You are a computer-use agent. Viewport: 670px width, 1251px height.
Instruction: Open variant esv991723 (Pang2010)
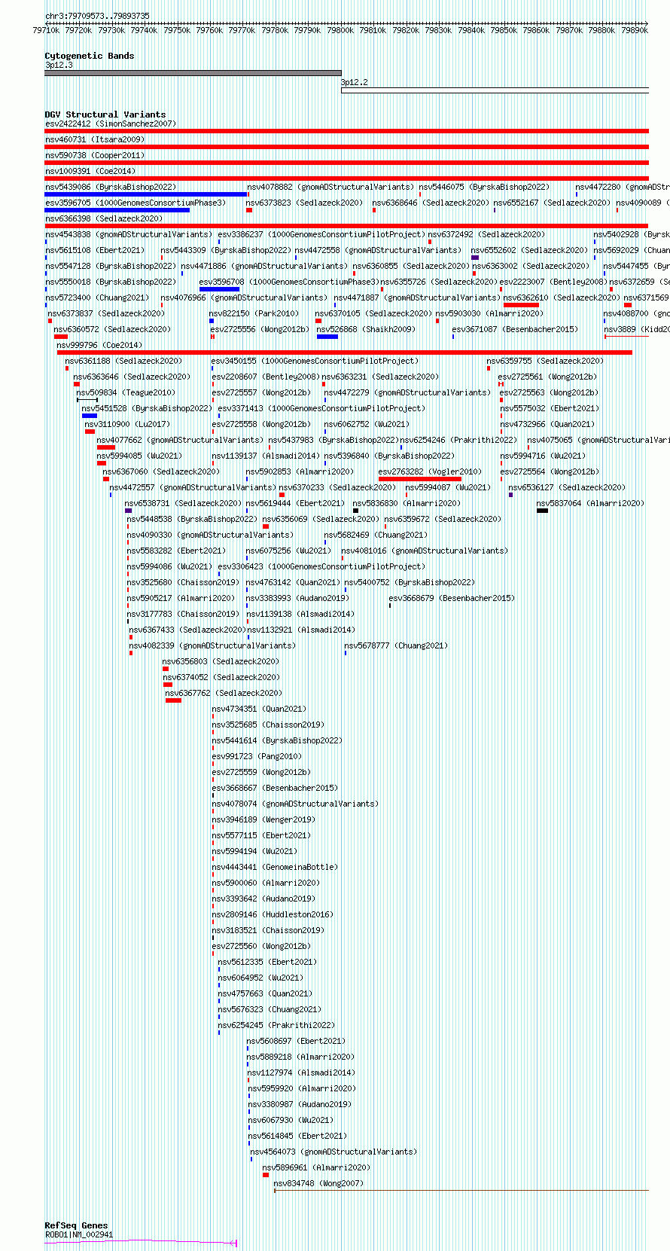point(257,756)
